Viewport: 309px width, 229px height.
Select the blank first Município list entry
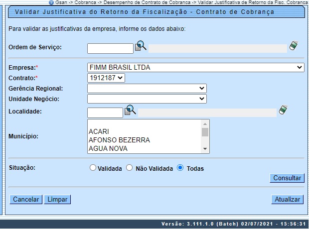point(145,123)
